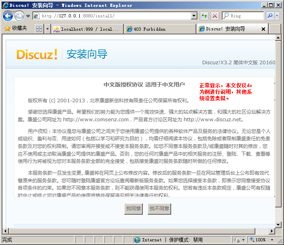This screenshot has width=284, height=245.
Task: Click the red Stop loading icon
Action: pyautogui.click(x=215, y=16)
